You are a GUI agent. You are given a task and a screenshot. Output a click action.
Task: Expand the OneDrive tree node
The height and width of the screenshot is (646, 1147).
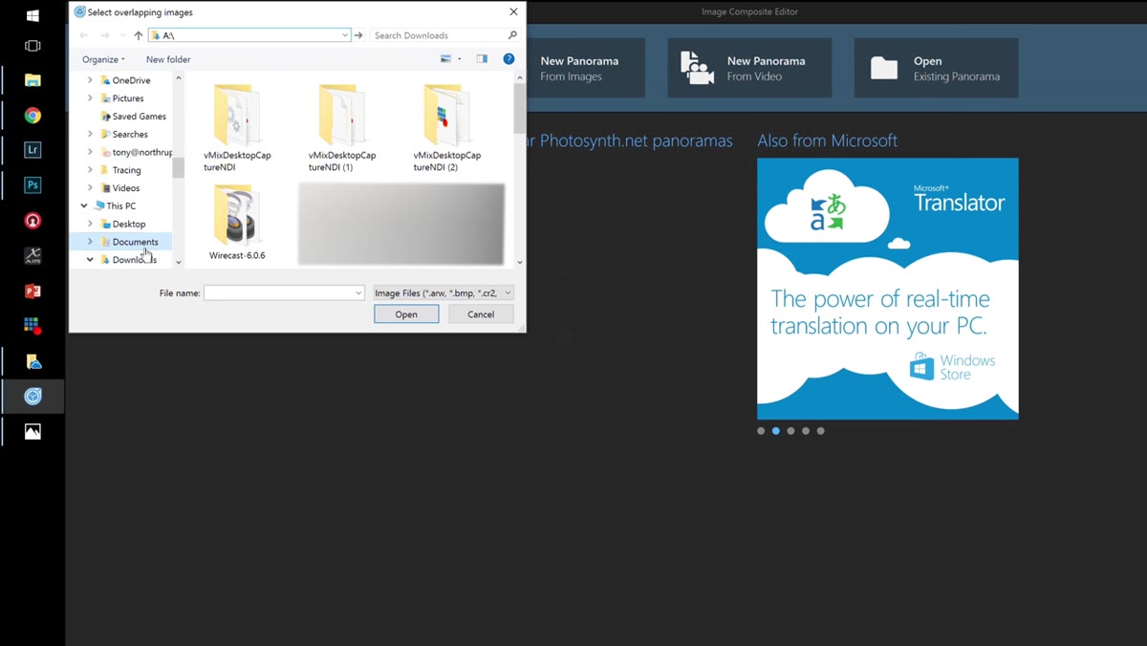(91, 80)
